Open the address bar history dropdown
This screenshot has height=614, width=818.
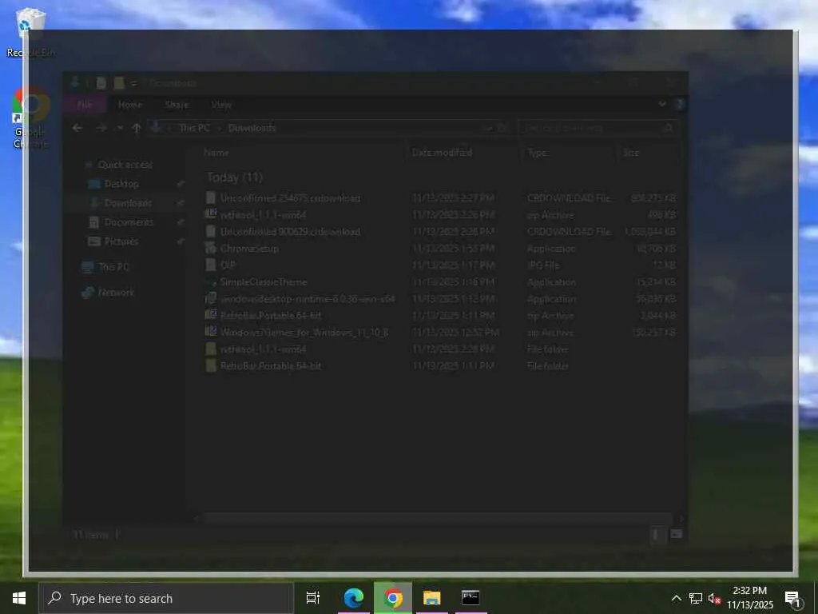(x=488, y=128)
